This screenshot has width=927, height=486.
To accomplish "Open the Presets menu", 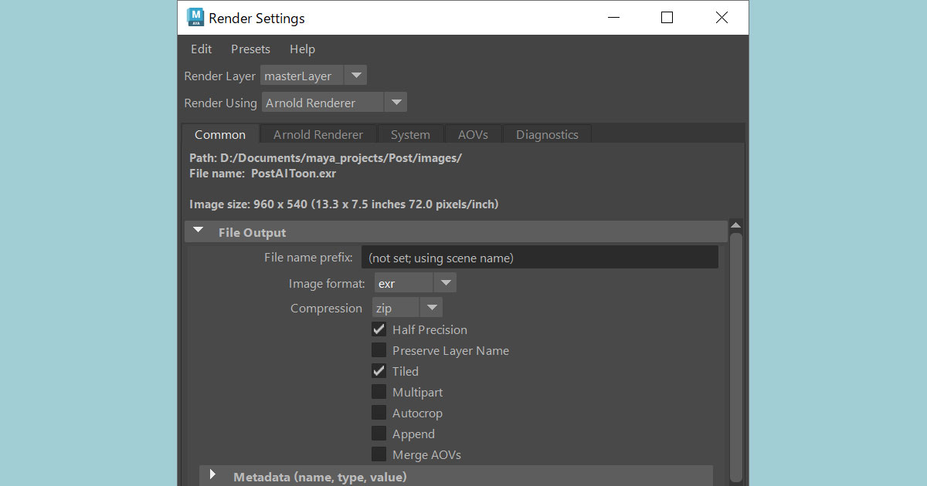I will click(x=250, y=49).
